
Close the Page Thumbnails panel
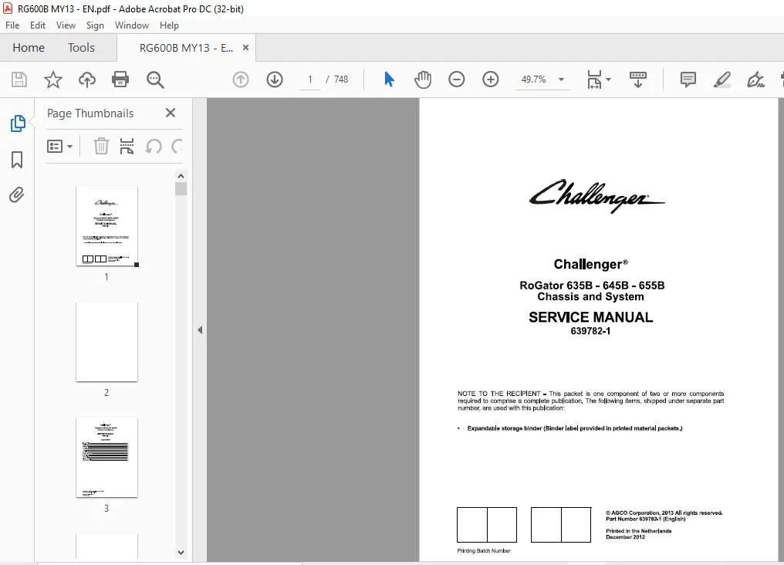tap(171, 113)
